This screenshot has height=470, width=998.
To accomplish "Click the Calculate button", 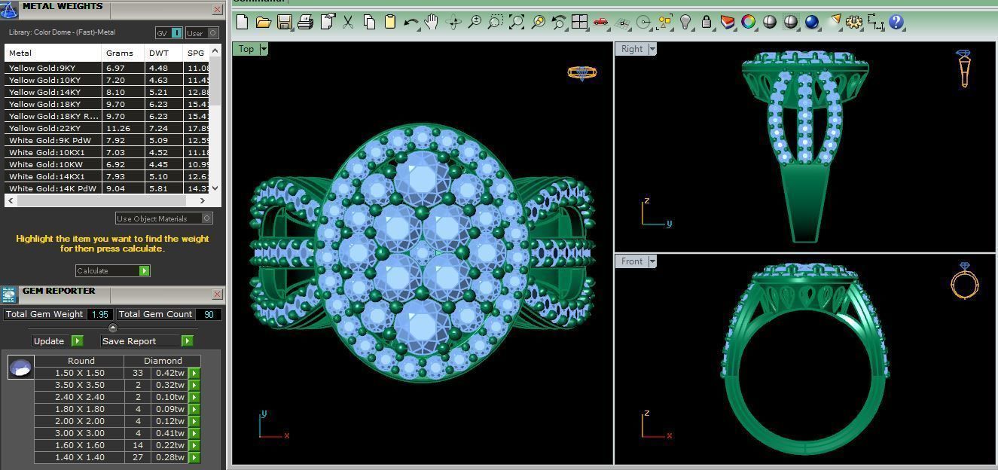I will pos(113,270).
